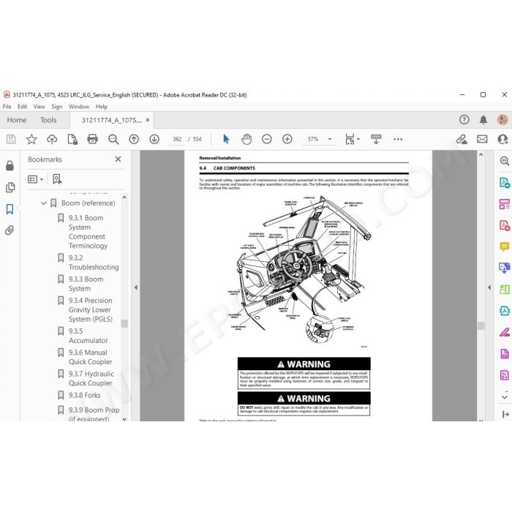Enable scrolling mode icon

coord(376,139)
